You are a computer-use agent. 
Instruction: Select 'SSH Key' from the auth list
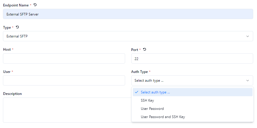point(147,100)
